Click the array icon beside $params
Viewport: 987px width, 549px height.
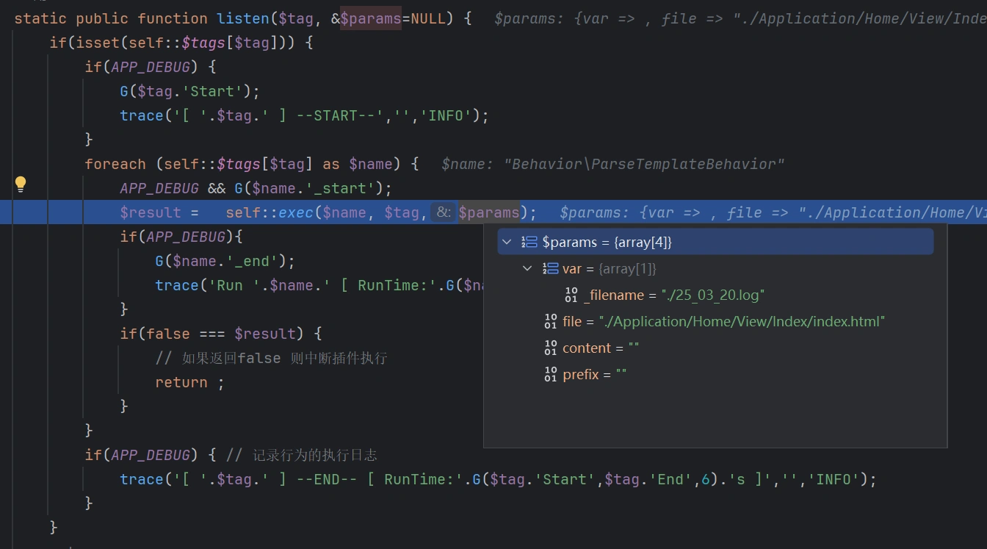click(x=529, y=242)
